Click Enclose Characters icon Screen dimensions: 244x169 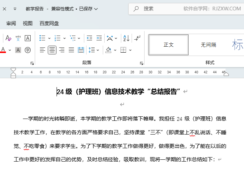coord(28,50)
